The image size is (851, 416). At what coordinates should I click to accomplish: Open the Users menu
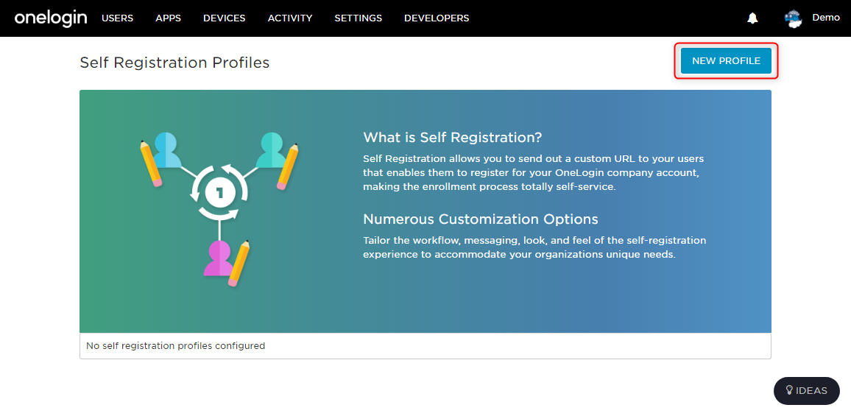tap(117, 18)
